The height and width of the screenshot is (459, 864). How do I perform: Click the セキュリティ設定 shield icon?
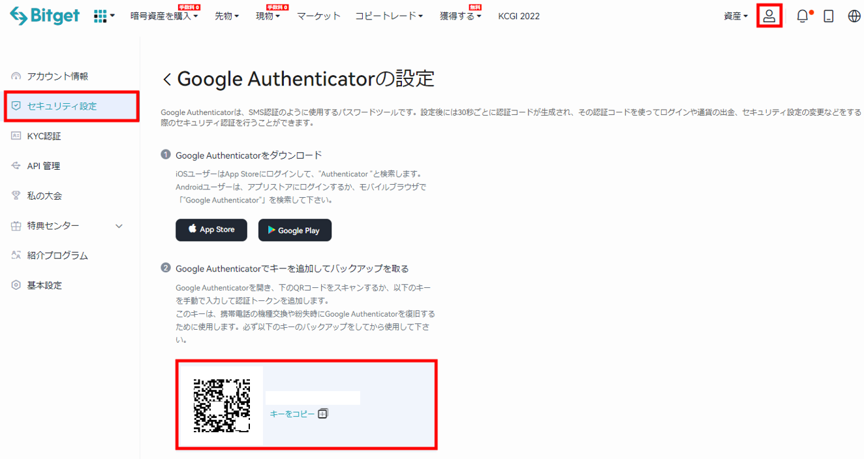click(x=16, y=106)
